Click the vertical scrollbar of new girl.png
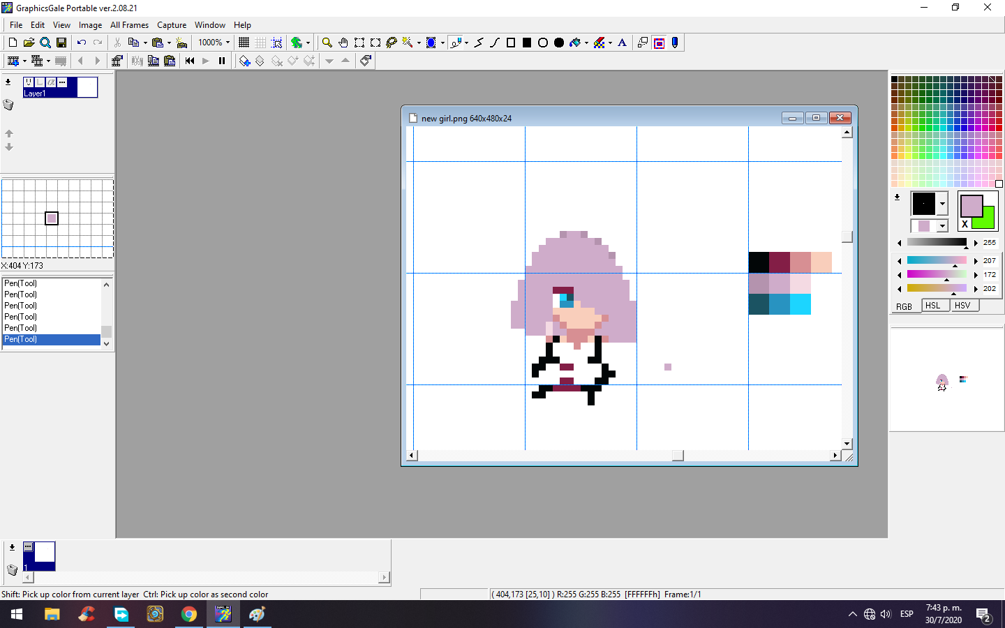This screenshot has height=628, width=1005. [x=847, y=288]
